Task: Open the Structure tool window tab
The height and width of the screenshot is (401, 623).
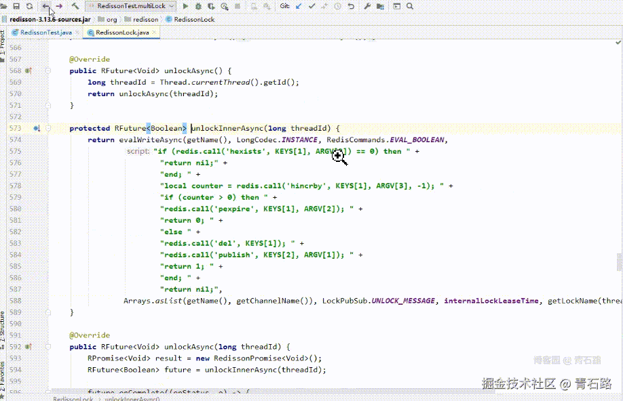Action: [3, 329]
